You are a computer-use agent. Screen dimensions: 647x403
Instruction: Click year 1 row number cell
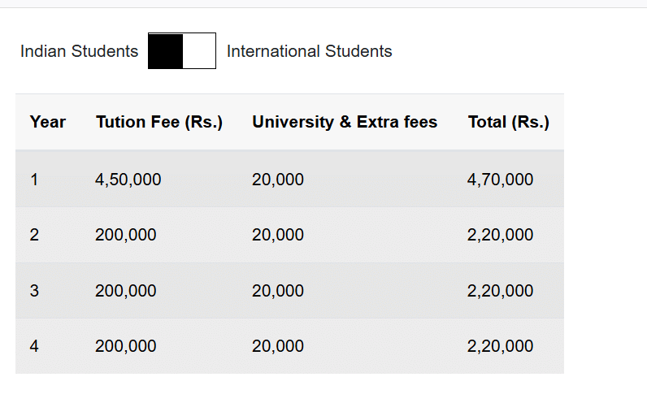(x=34, y=180)
